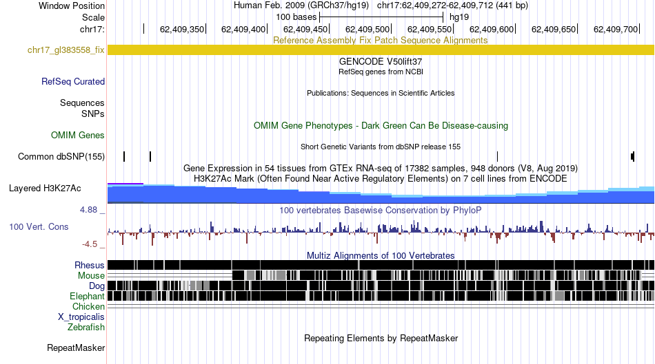The image size is (655, 364).
Task: Click the Rhesus black alignment block
Action: pyautogui.click(x=381, y=265)
